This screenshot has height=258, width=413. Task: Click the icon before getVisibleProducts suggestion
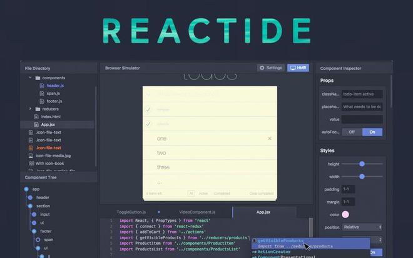pyautogui.click(x=255, y=241)
